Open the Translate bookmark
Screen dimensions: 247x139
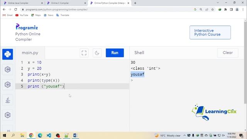[63, 15]
